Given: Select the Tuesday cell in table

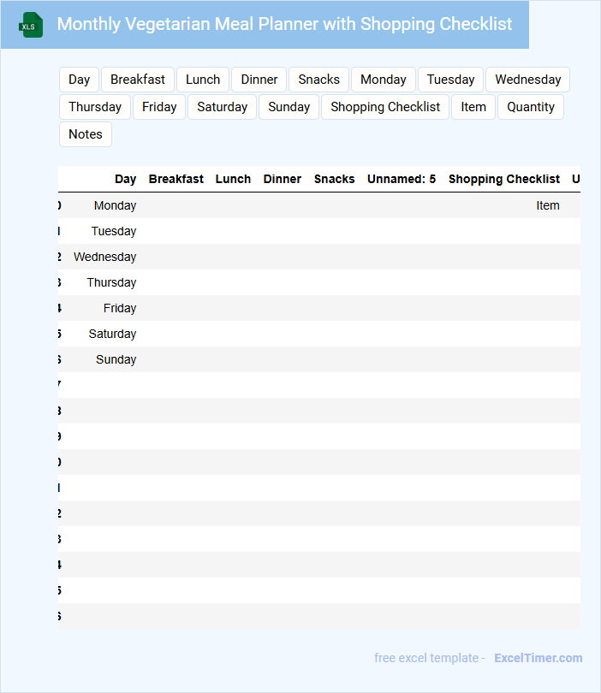Looking at the screenshot, I should tap(114, 231).
